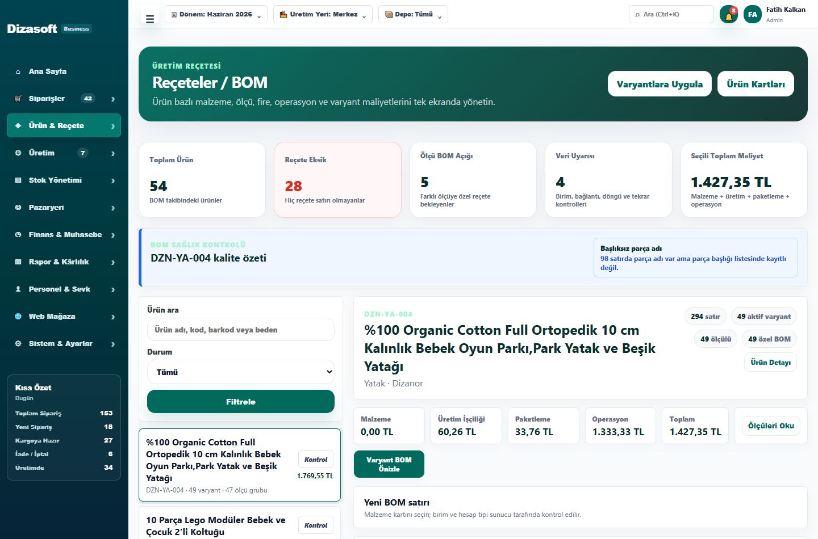
Task: Click the Varyant BOM Önizle button
Action: 389,464
